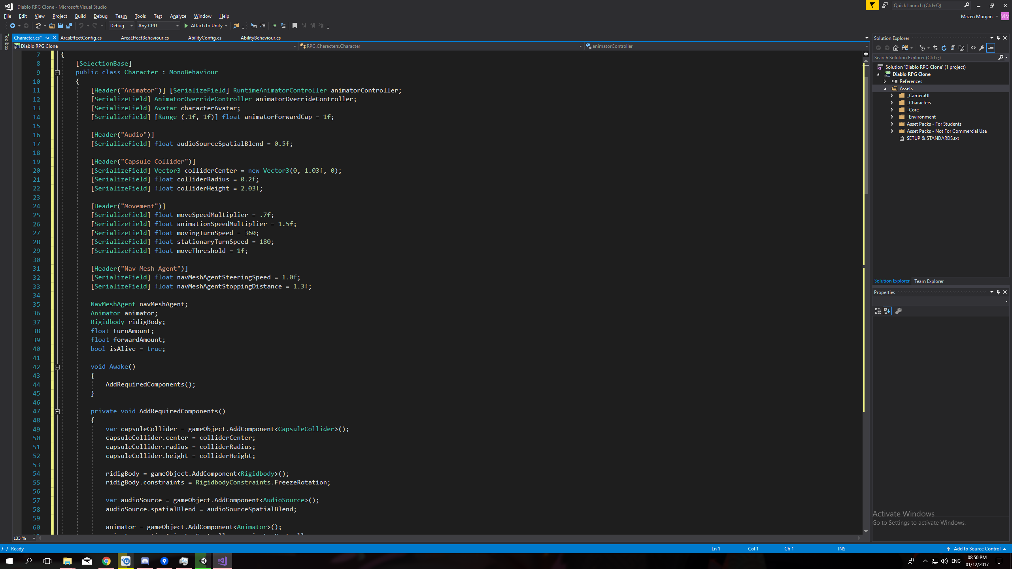Screen dimensions: 1012x569
Task: Toggle the pin on the Character.cs tab
Action: tap(47, 38)
